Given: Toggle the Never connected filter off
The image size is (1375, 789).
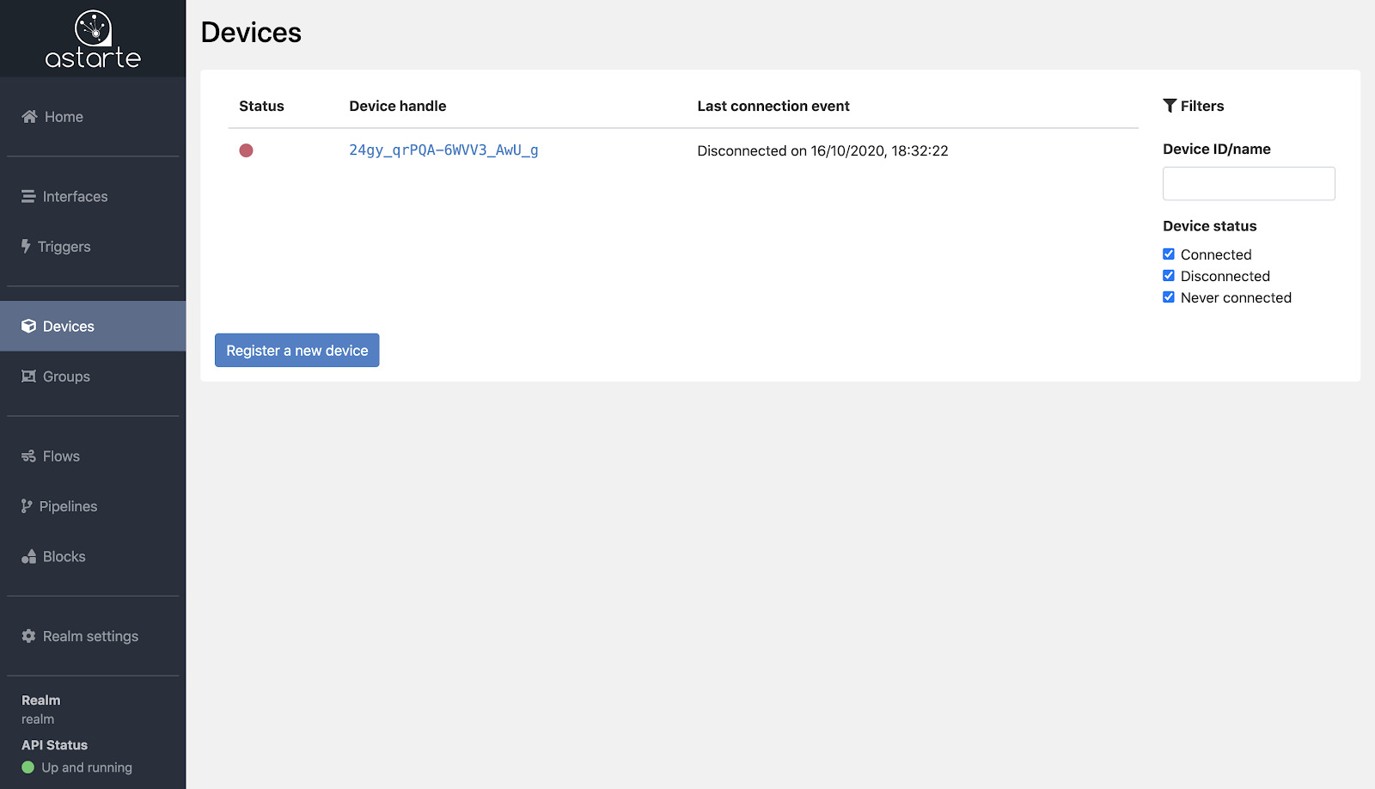Looking at the screenshot, I should pos(1169,297).
